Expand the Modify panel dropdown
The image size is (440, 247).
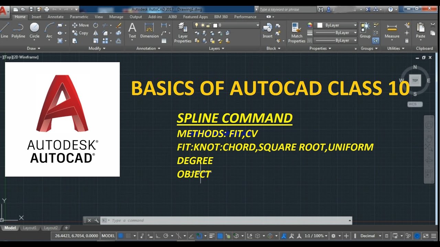tap(97, 48)
